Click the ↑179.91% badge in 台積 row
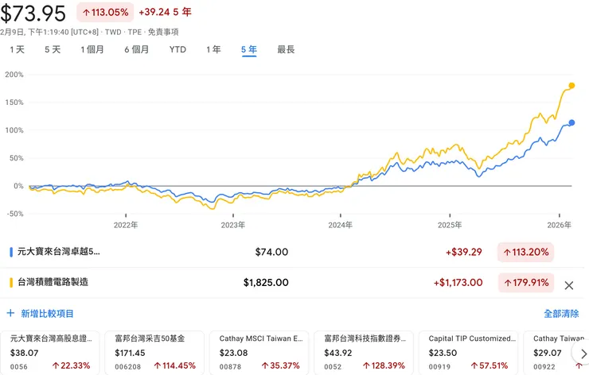This screenshot has width=589, height=375. [x=526, y=282]
